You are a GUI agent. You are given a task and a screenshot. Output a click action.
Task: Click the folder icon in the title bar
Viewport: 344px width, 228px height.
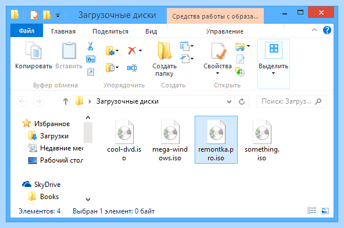point(15,14)
